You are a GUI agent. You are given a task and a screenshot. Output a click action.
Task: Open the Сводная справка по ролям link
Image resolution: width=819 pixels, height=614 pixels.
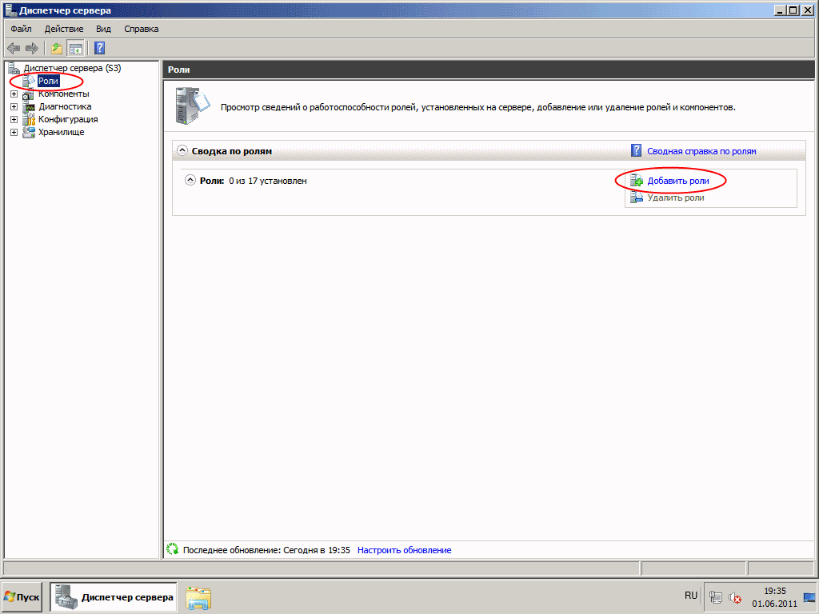[x=701, y=151]
